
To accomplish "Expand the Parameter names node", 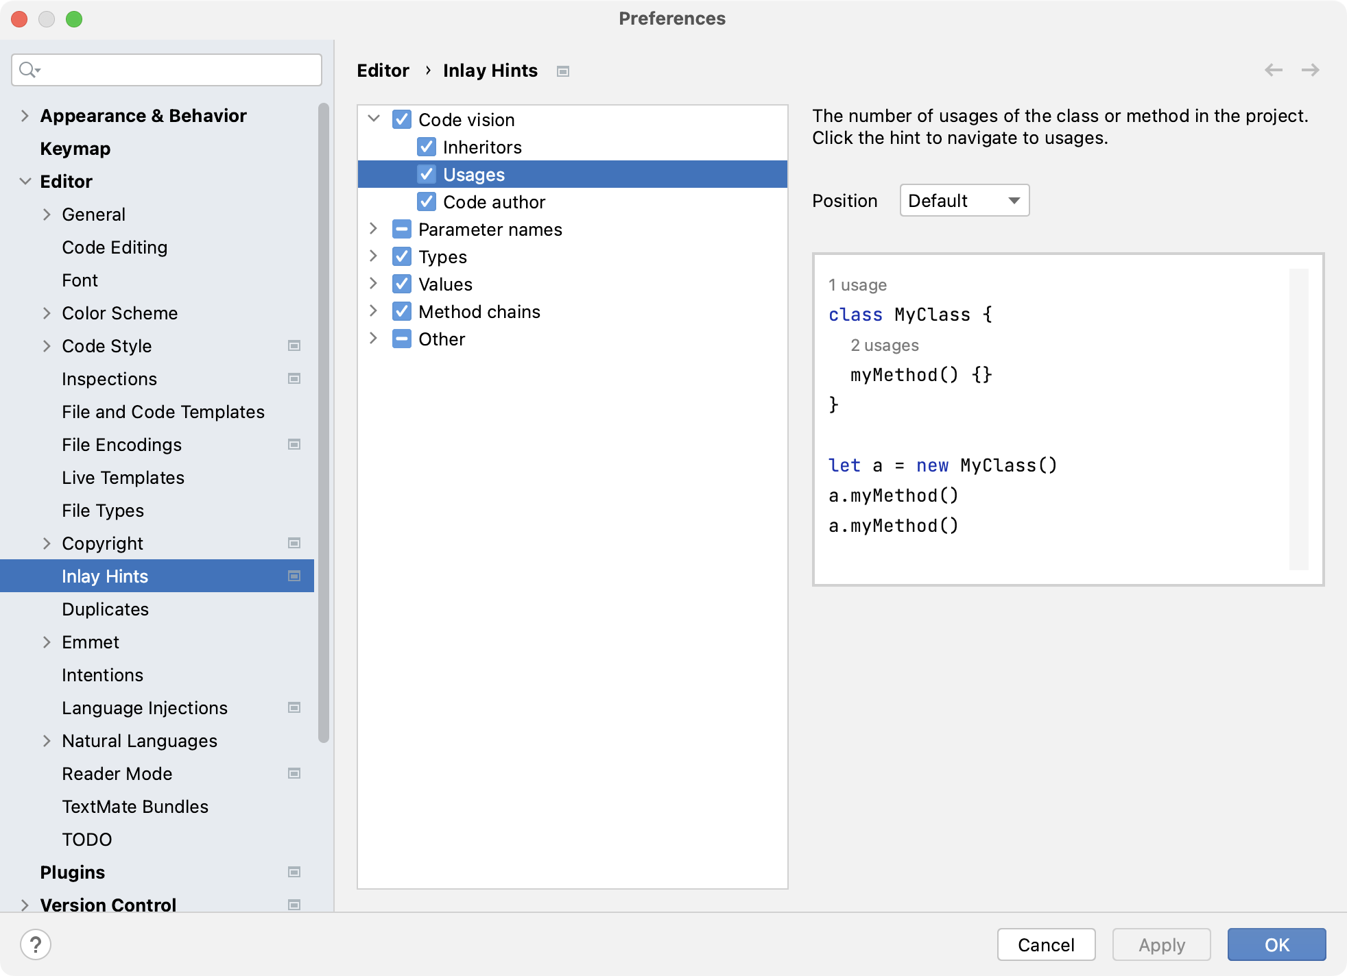I will [374, 229].
